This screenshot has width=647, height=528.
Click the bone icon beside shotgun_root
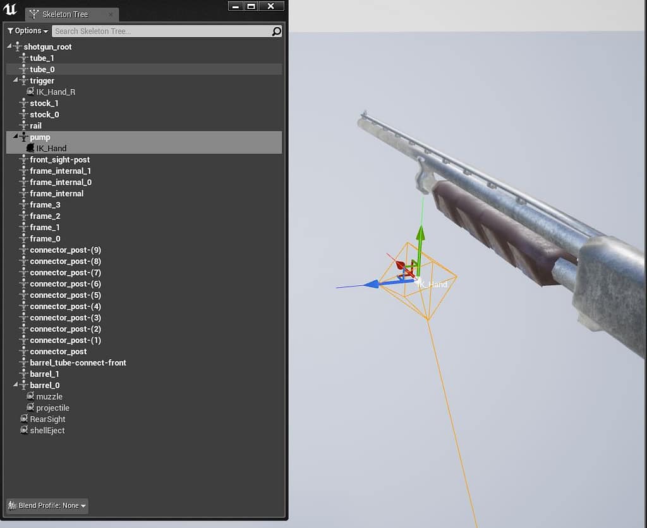[18, 47]
